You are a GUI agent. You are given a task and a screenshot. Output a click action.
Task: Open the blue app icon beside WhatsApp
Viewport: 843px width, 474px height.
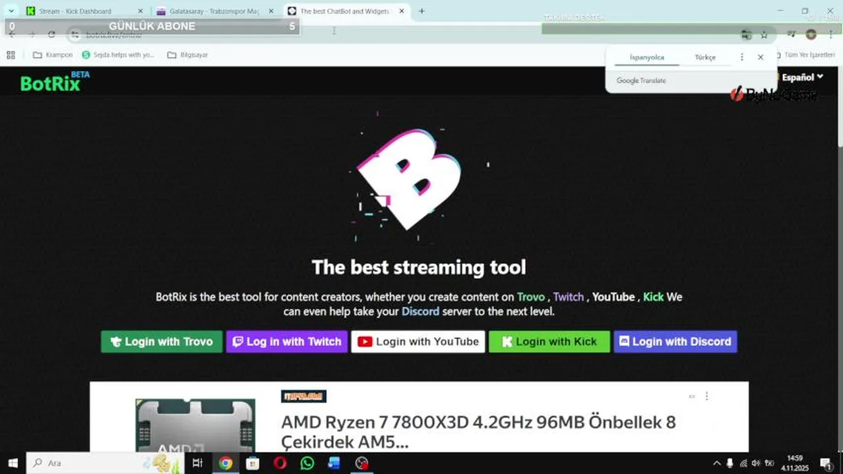[x=334, y=463]
